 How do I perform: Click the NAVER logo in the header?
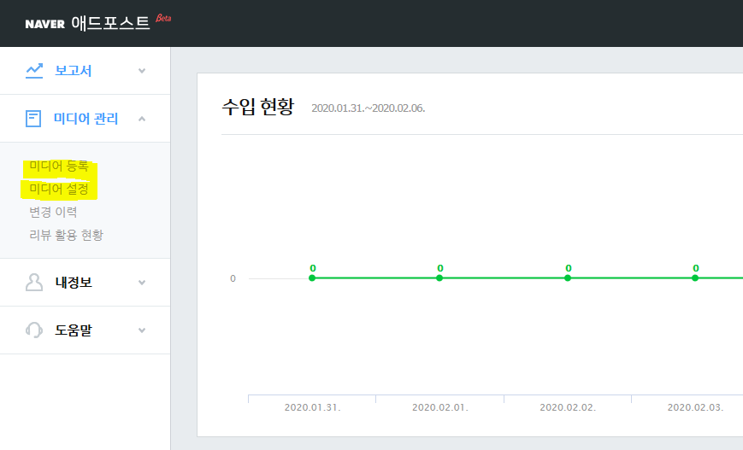pos(45,24)
